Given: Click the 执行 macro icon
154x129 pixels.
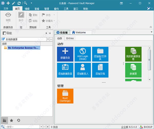Looking at the screenshot, I should click(21, 15).
